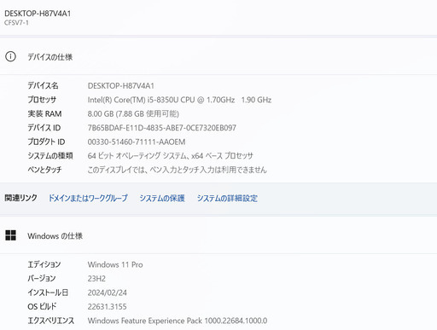437x330 pixels.
Task: Click the CFSV7-1 model name text
Action: (16, 23)
